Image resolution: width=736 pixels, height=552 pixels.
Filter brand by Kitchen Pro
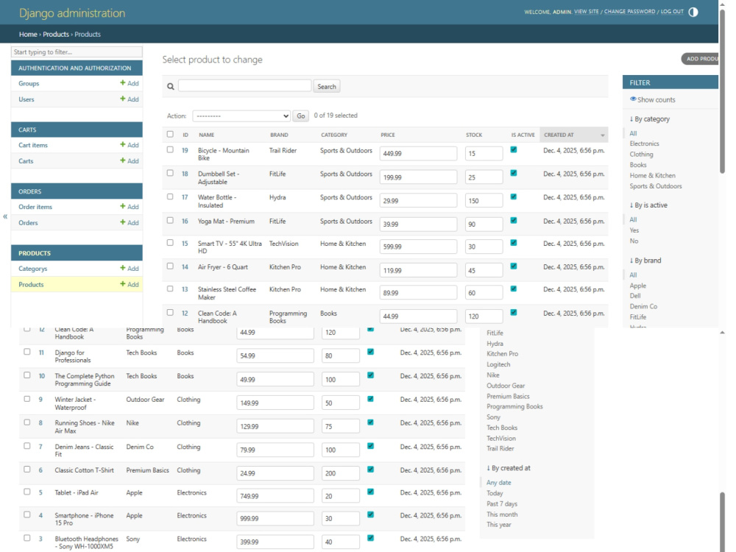point(502,354)
